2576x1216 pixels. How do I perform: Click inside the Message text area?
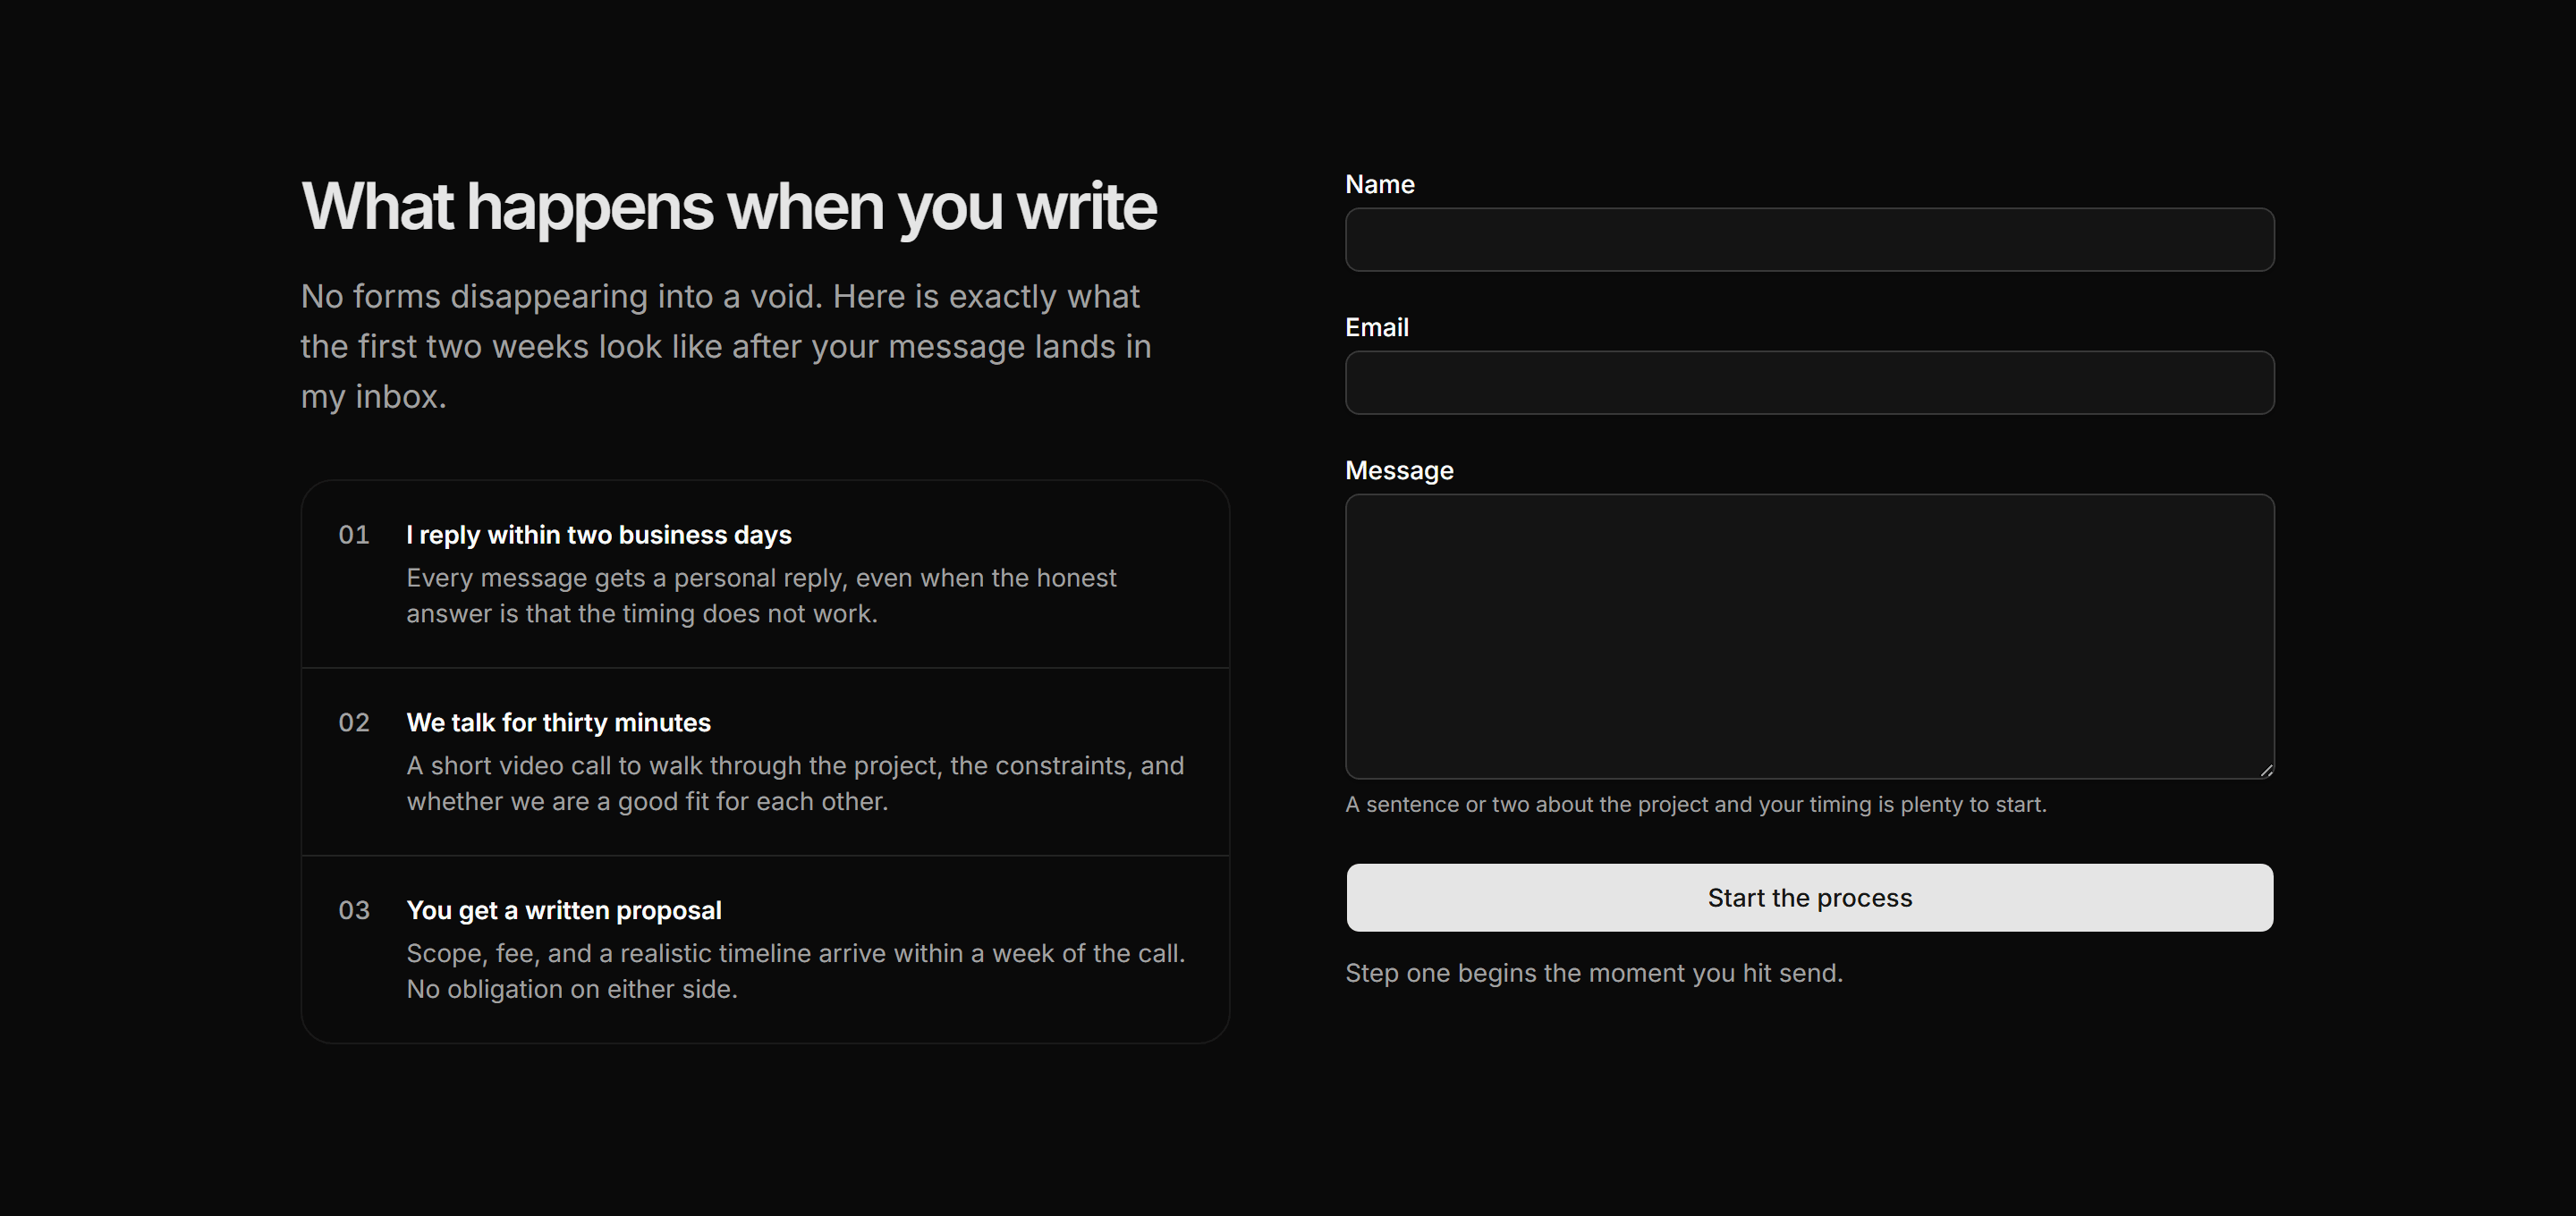coord(1809,636)
